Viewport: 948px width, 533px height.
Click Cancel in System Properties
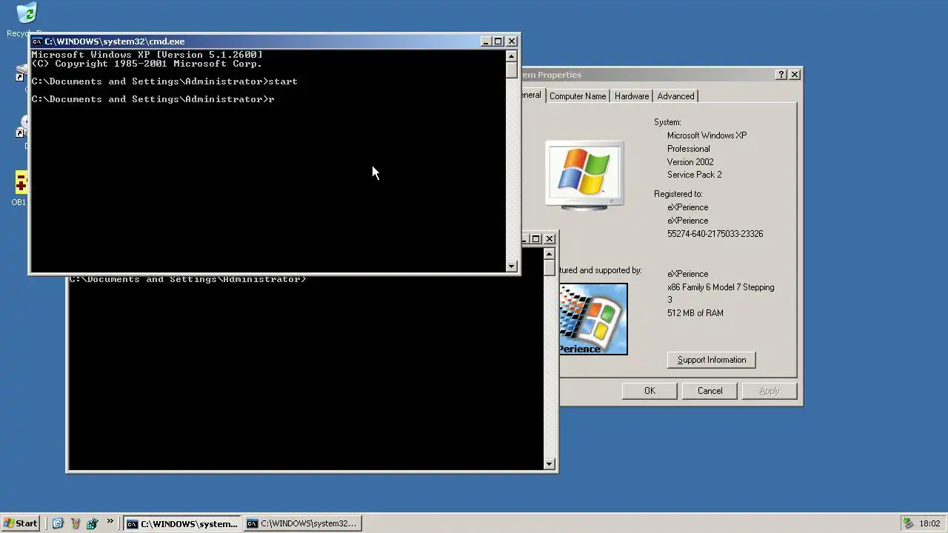pos(710,391)
